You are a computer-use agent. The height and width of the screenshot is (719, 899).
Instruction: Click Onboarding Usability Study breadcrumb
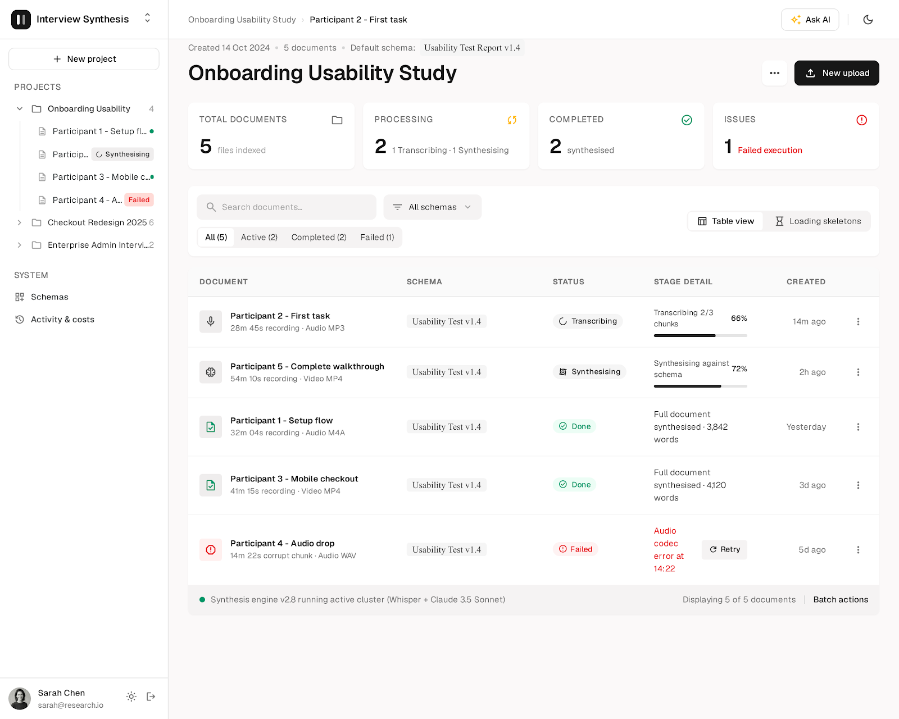coord(242,20)
